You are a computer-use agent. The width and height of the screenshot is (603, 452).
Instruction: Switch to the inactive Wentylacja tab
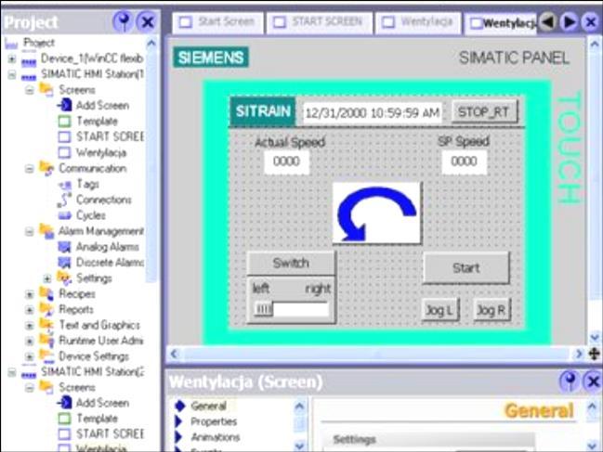coord(418,22)
